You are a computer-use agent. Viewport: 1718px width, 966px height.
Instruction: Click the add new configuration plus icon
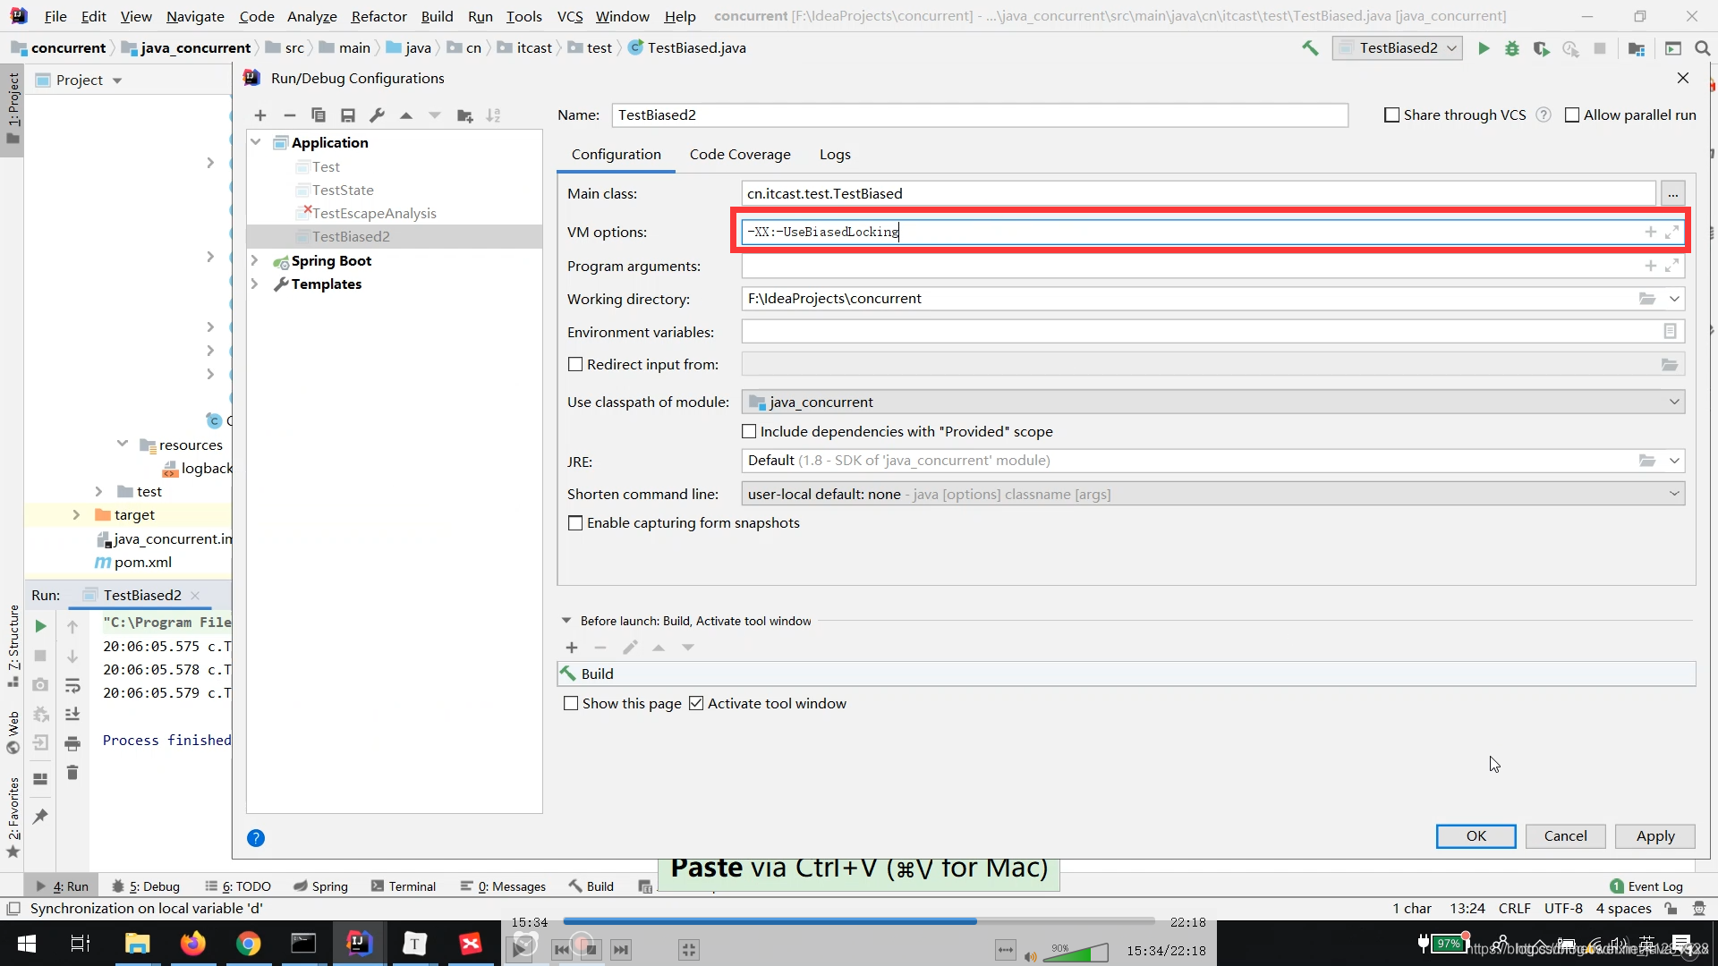(260, 115)
